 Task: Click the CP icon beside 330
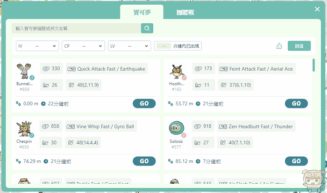click(x=46, y=69)
